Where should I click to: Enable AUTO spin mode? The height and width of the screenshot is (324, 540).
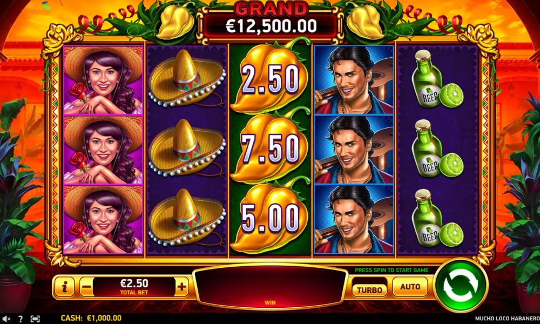pos(410,286)
